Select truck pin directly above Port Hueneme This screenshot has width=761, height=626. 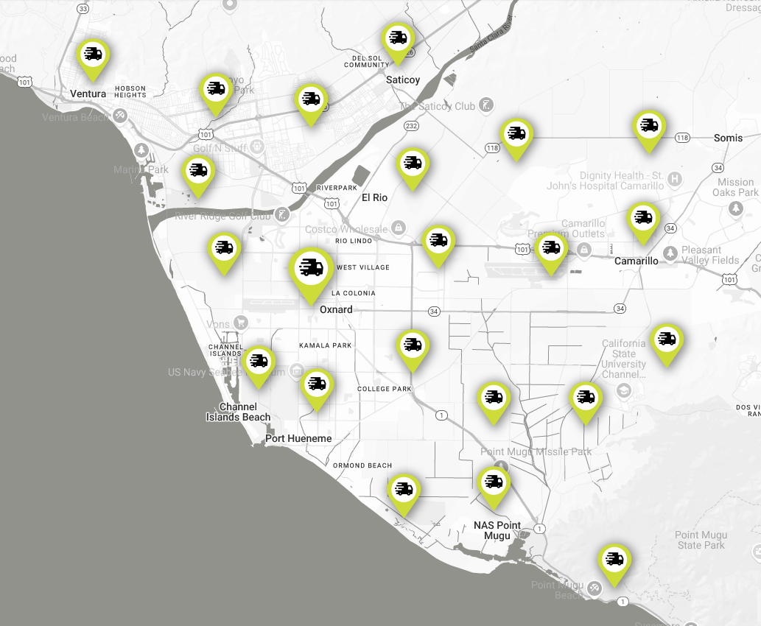coord(317,384)
